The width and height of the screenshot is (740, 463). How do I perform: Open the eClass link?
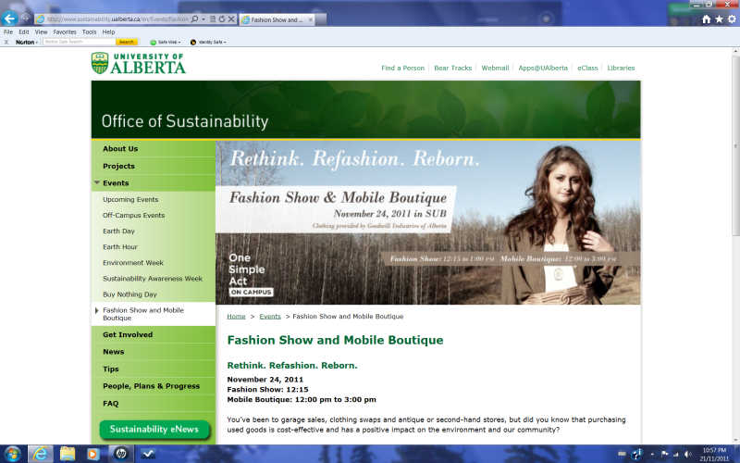tap(587, 68)
